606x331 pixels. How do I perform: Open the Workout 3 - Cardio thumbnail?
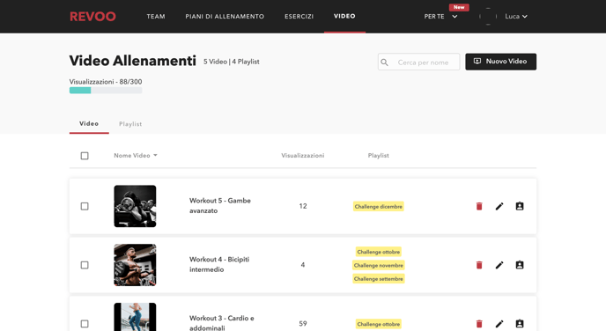(x=135, y=317)
